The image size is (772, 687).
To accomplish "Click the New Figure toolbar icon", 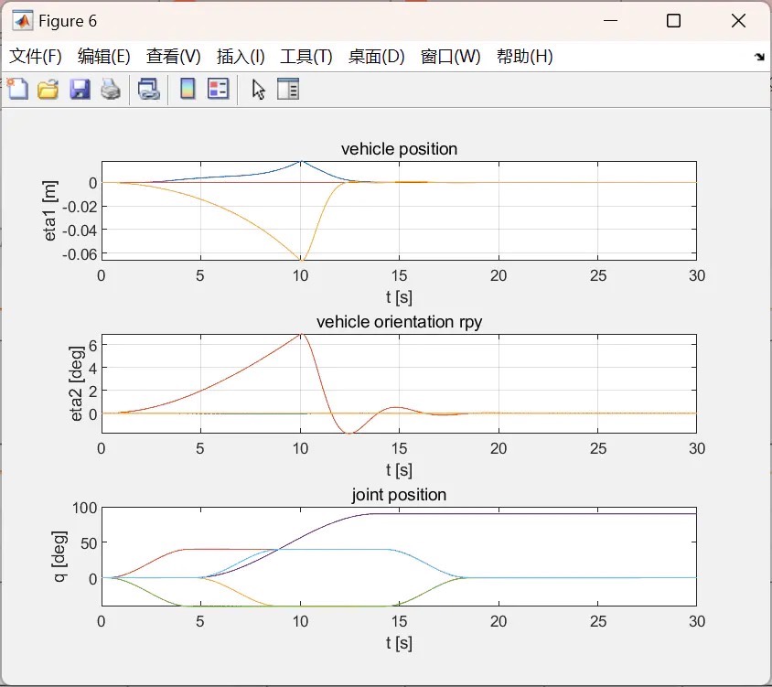I will (17, 89).
